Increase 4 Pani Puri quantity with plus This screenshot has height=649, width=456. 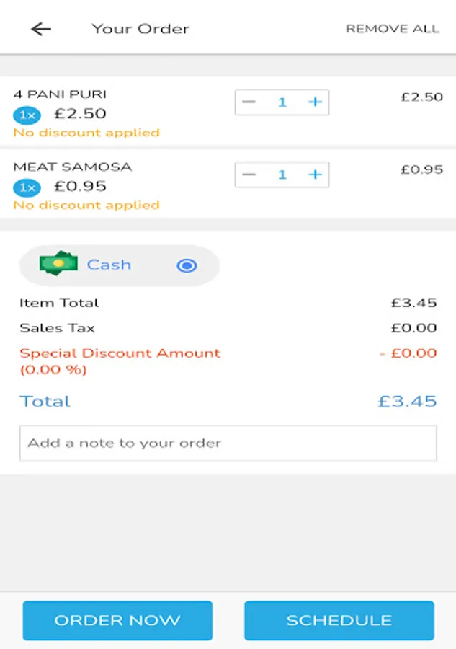coord(315,102)
